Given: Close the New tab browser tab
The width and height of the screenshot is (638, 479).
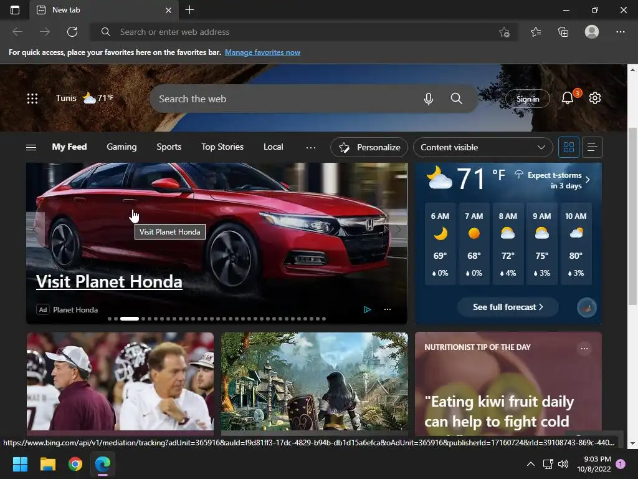Looking at the screenshot, I should pos(168,10).
